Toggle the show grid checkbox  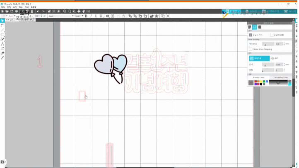click(x=251, y=35)
